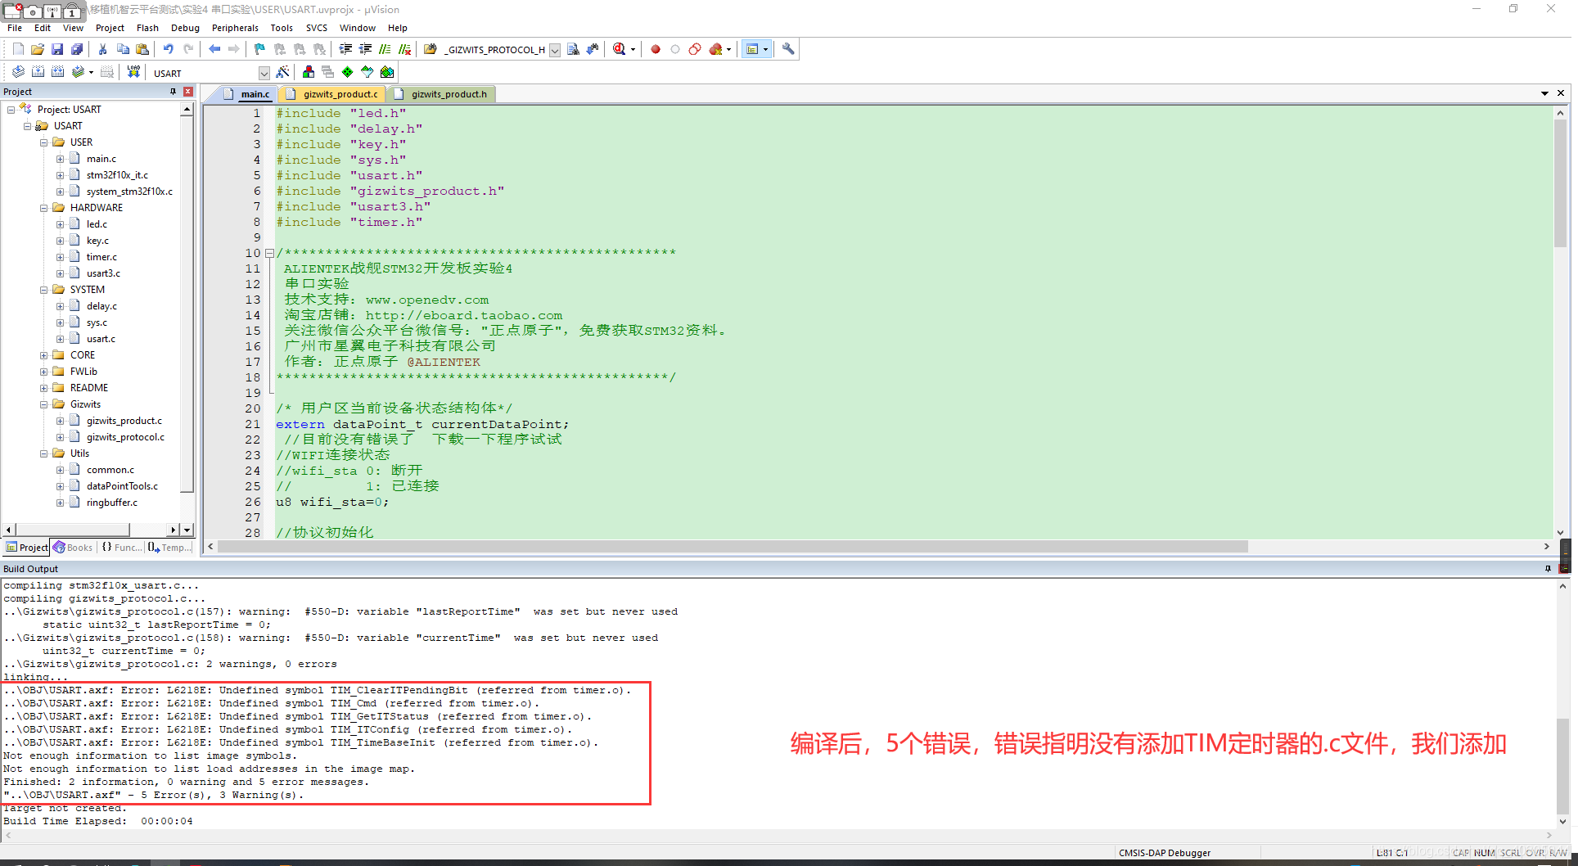Screen dimensions: 1578x866
Task: Show the Templates panel tab
Action: point(169,548)
